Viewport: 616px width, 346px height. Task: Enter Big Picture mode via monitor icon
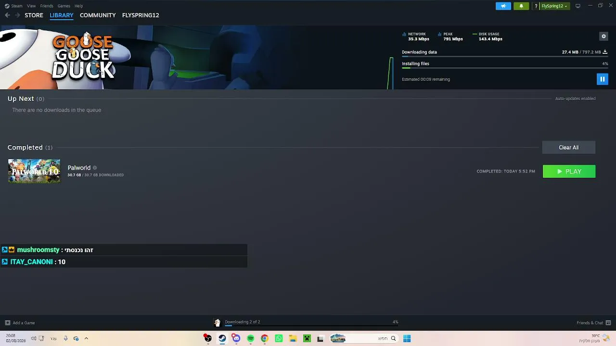(578, 6)
